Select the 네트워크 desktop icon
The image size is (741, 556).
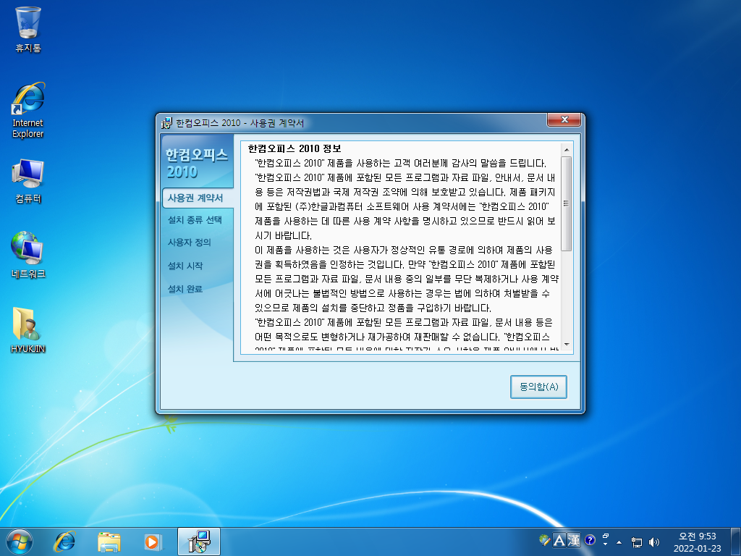click(x=28, y=255)
